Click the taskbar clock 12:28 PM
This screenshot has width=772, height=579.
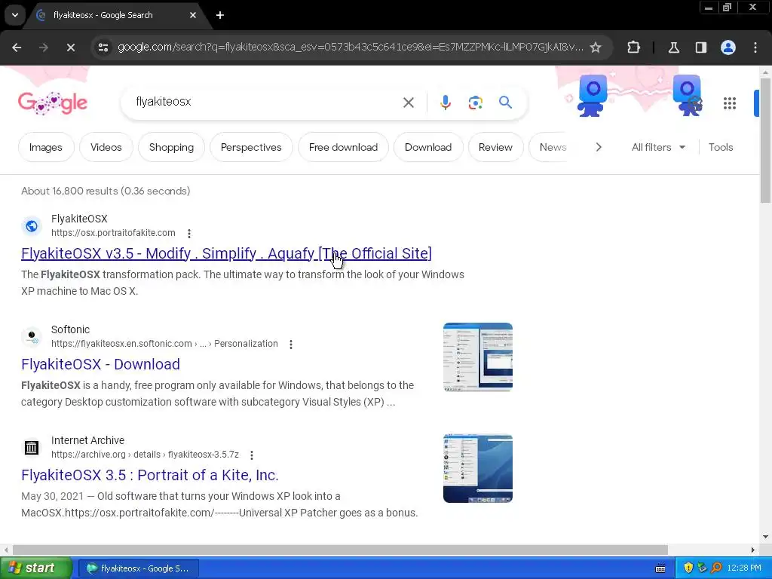click(x=744, y=568)
